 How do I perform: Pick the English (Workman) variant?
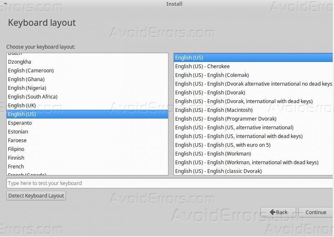(x=213, y=153)
